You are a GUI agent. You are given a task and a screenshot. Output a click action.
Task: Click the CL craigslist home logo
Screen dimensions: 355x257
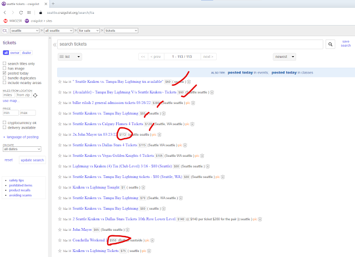pos(5,31)
